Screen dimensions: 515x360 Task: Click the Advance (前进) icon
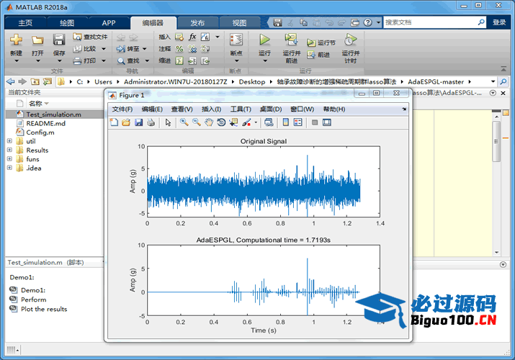(x=310, y=55)
